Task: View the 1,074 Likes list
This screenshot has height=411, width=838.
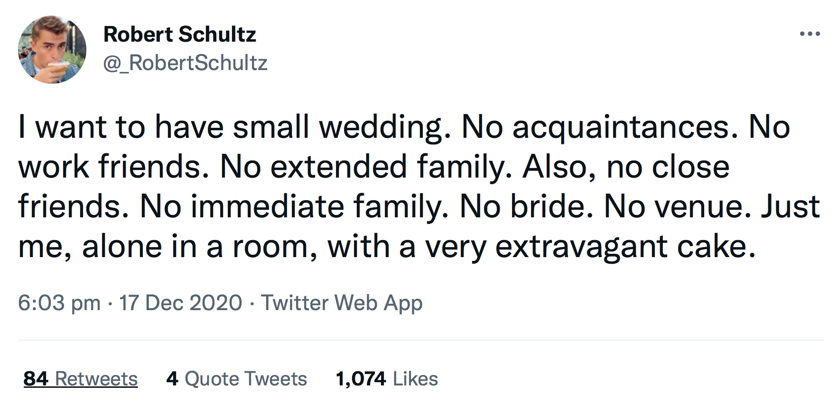Action: tap(387, 379)
